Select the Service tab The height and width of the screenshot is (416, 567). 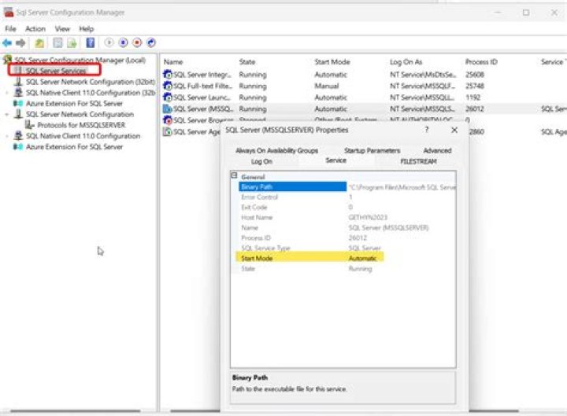click(335, 160)
